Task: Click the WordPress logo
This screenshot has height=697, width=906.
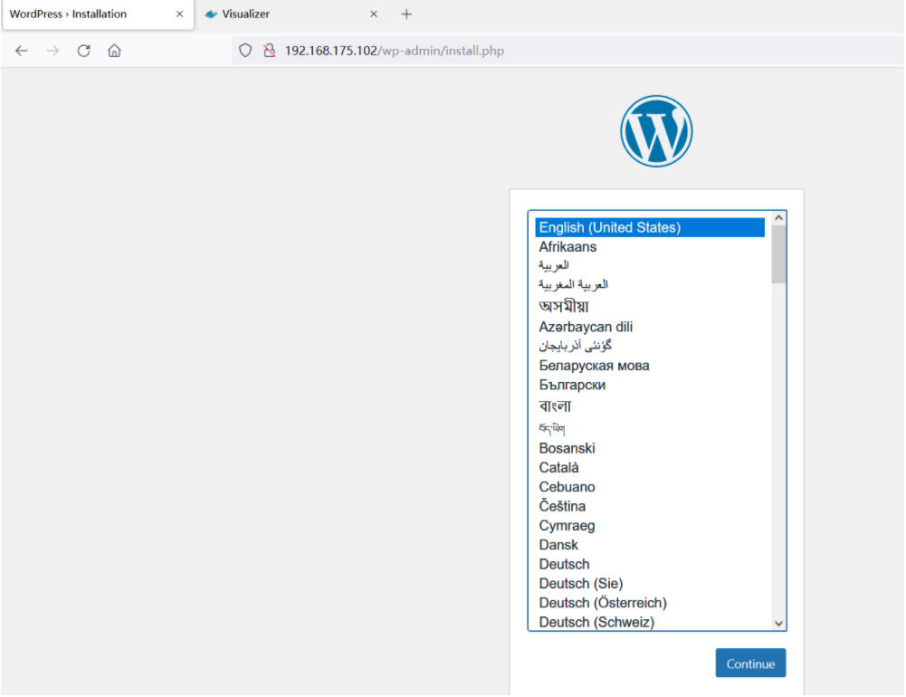Action: pyautogui.click(x=656, y=131)
